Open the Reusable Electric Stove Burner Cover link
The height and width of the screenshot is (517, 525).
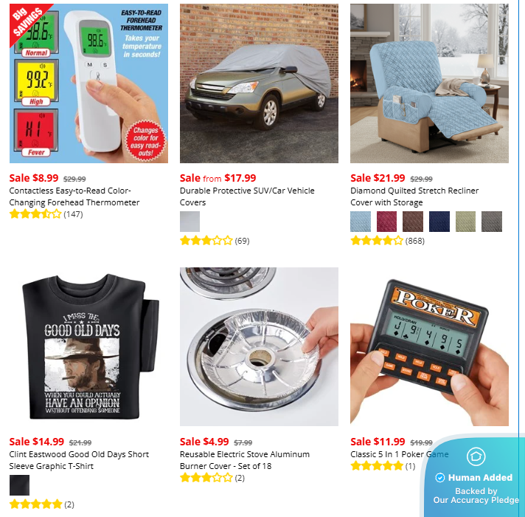[x=245, y=460]
